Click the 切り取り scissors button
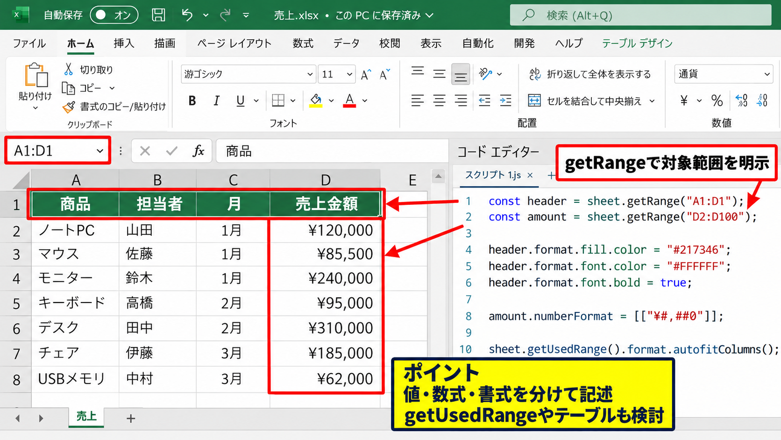This screenshot has height=440, width=781. 88,70
